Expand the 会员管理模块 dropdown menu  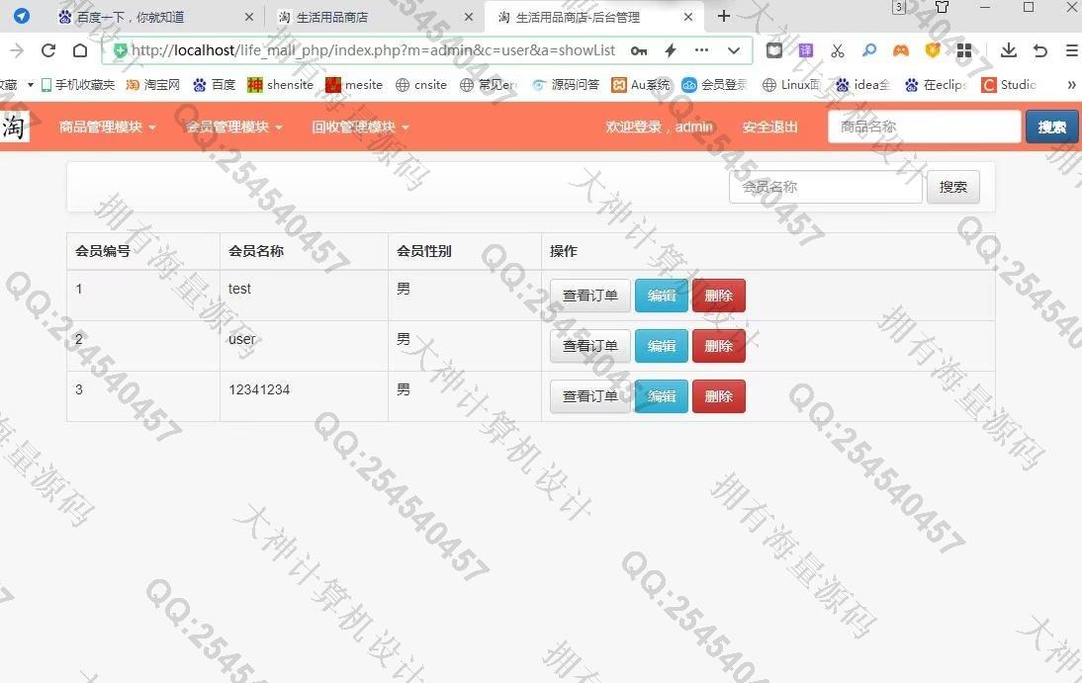coord(234,127)
